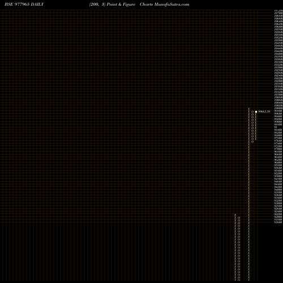Viewport: 283px width, 283px height.
Task: Click the bottom X of the tallest X column
Action: coord(249,280)
